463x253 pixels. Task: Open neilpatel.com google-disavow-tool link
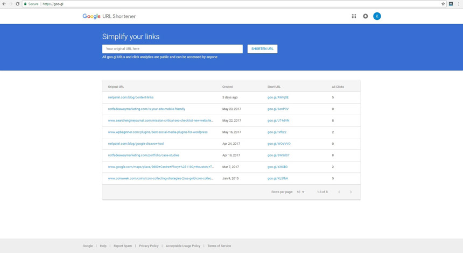pyautogui.click(x=136, y=144)
